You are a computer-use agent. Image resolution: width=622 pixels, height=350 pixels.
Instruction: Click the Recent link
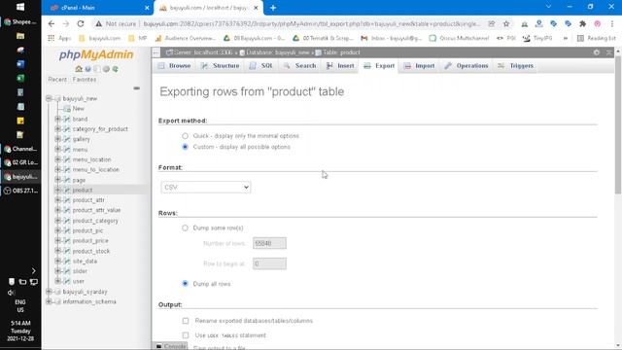[57, 80]
